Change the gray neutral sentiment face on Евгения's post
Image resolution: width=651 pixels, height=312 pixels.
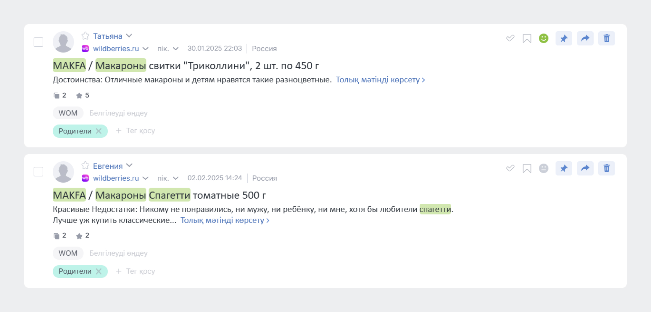coord(544,168)
